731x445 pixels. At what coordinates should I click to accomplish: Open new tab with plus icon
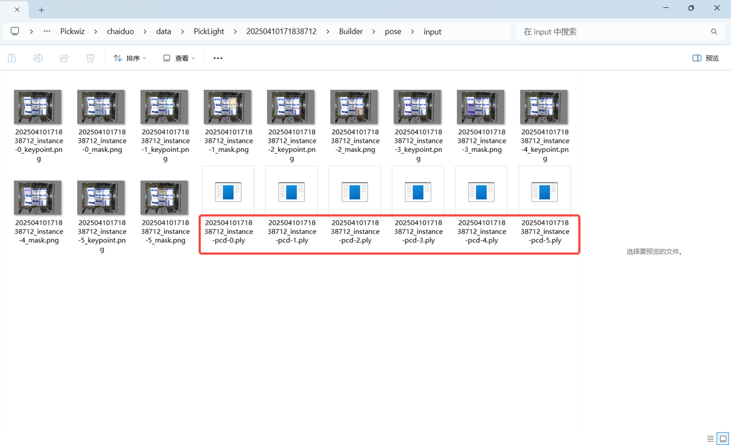[42, 10]
